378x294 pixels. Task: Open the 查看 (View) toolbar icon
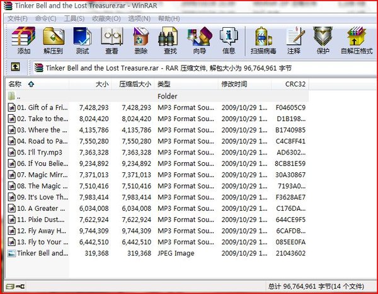point(112,36)
